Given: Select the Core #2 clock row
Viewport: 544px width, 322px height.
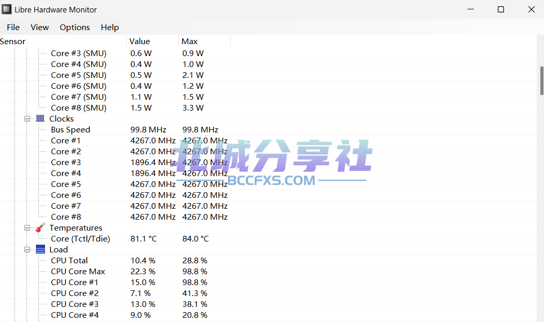Looking at the screenshot, I should click(x=268, y=152).
